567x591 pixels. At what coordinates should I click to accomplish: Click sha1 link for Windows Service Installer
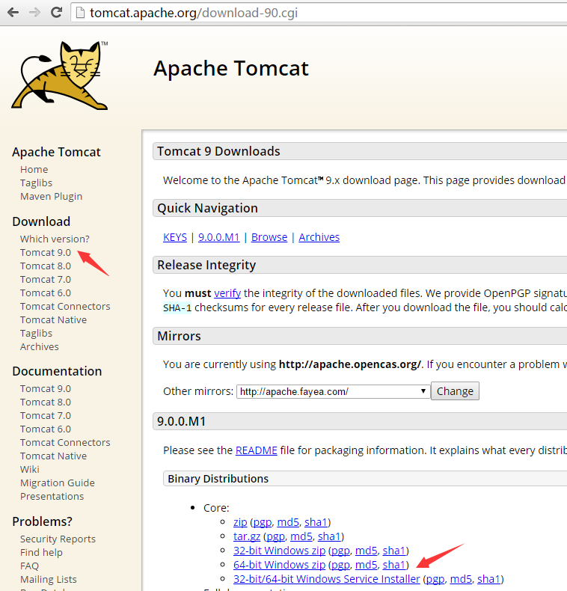(489, 579)
